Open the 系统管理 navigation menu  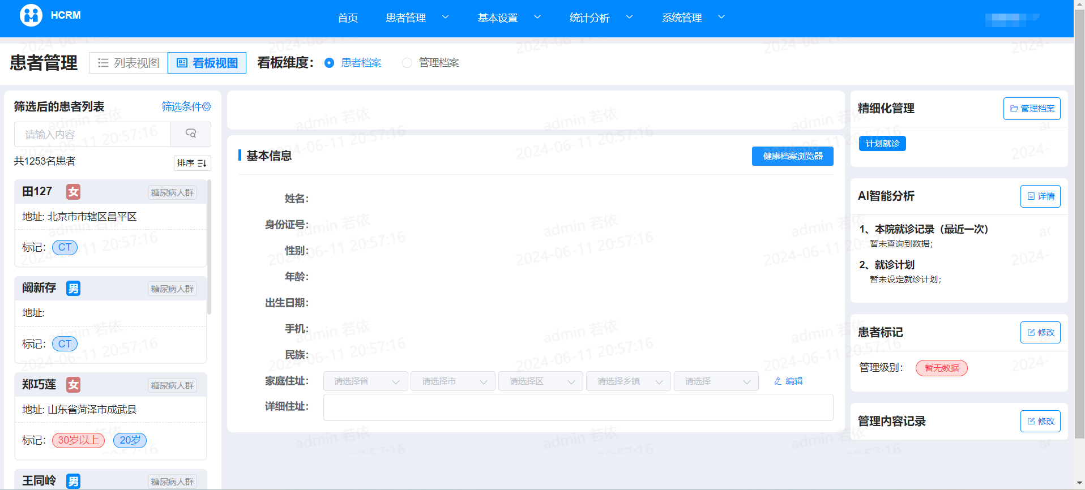[682, 18]
